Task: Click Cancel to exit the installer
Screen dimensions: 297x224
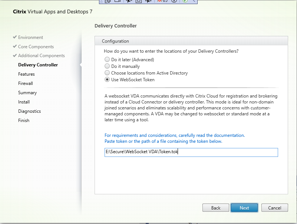Action: coord(274,208)
